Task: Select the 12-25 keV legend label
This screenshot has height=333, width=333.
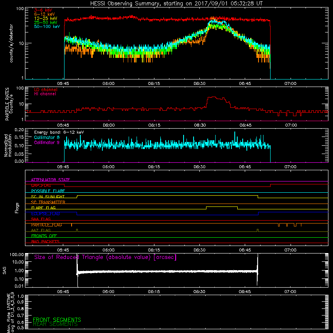Action: coord(46,18)
